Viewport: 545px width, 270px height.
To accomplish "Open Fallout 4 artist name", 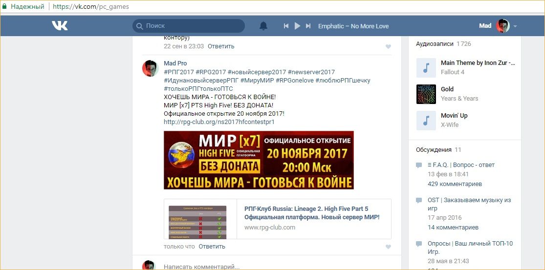I will (x=453, y=72).
